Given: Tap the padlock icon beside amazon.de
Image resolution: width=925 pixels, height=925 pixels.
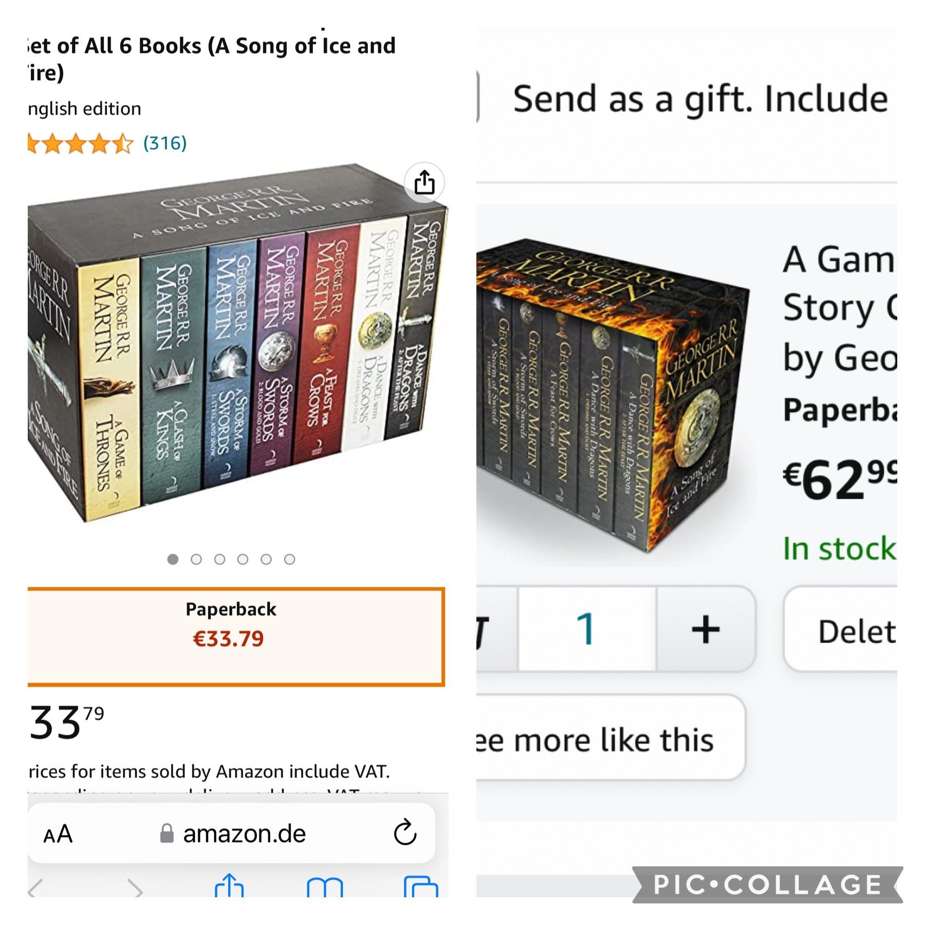Looking at the screenshot, I should pyautogui.click(x=166, y=833).
